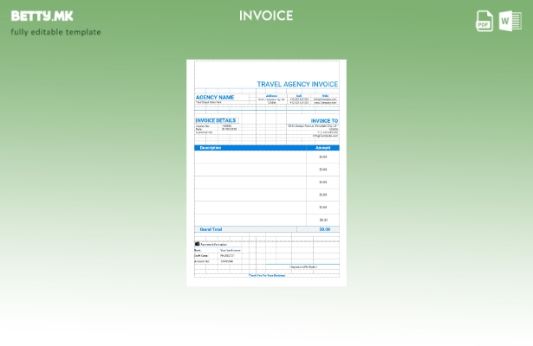Screen dimensions: 533x346
Task: Click the Address column heading
Action: pyautogui.click(x=271, y=95)
